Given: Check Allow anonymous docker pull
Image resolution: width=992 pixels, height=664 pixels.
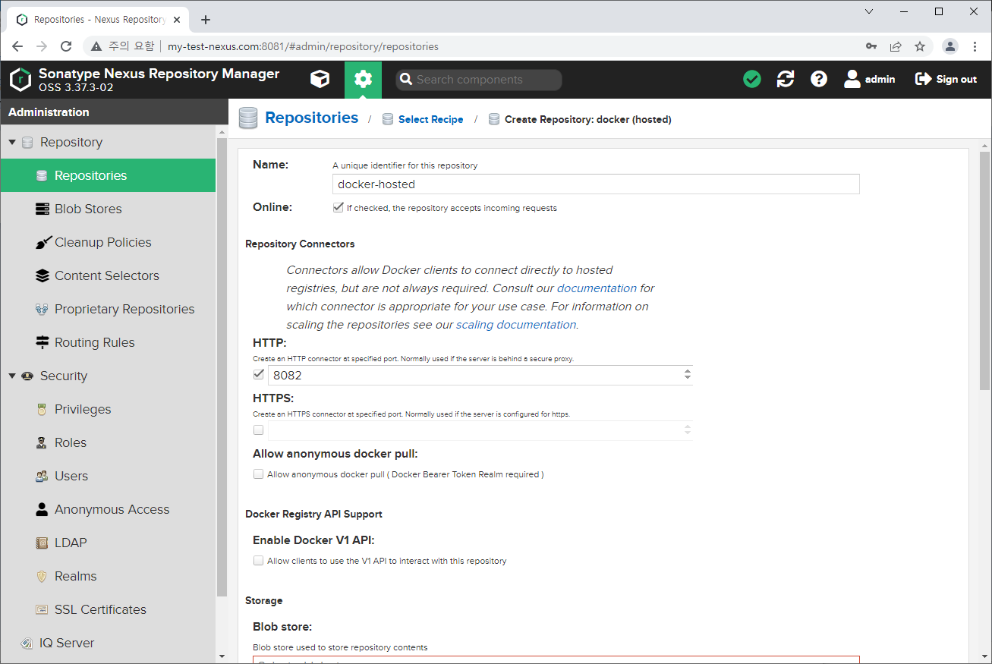Looking at the screenshot, I should pyautogui.click(x=259, y=474).
